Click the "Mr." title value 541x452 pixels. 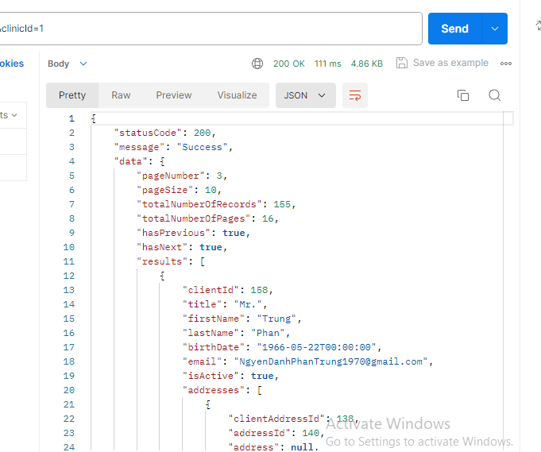pos(248,304)
